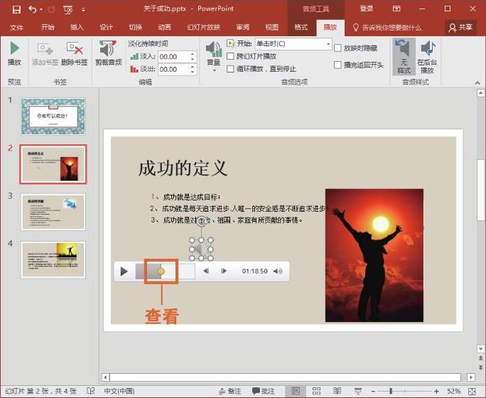Viewport: 486px width, 398px height.
Task: Click the sunset silhouette picture on slide
Action: [374, 255]
